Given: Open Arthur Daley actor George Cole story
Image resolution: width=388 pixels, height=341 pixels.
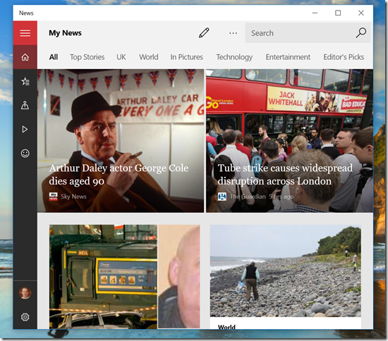Looking at the screenshot, I should point(121,141).
